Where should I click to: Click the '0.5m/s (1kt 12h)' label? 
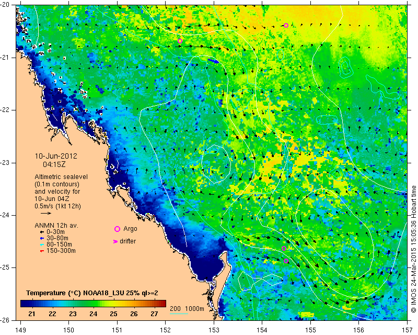(x=57, y=206)
